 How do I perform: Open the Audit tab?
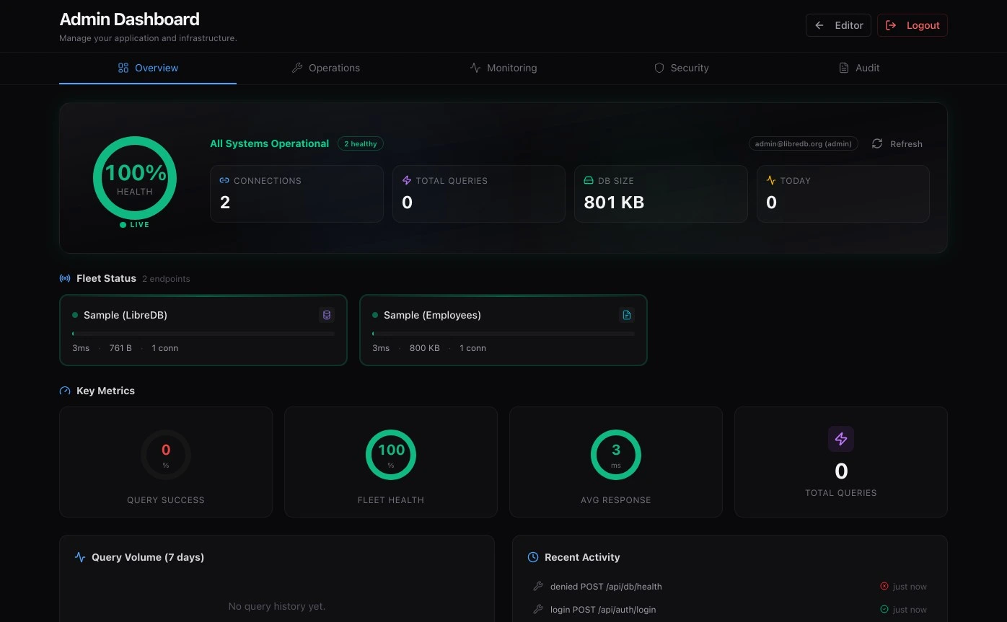(858, 68)
